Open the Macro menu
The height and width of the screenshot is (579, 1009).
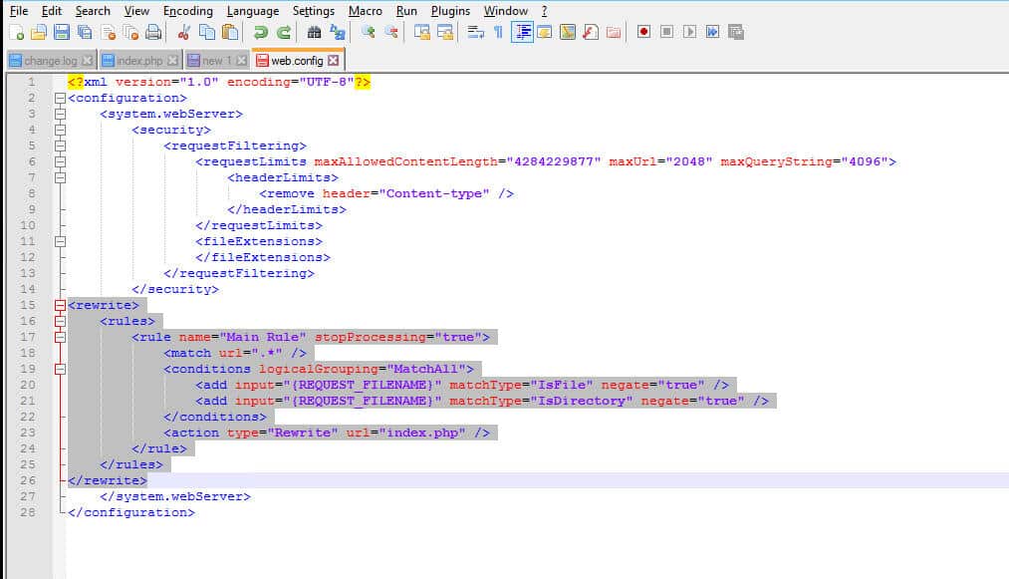tap(365, 11)
